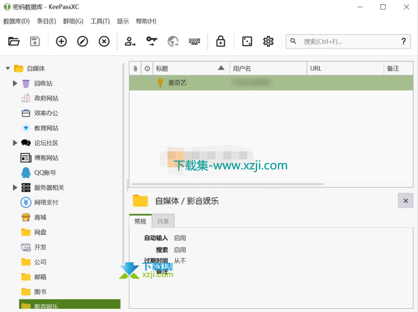The height and width of the screenshot is (312, 418).
Task: Open database folder icon in toolbar
Action: click(14, 41)
